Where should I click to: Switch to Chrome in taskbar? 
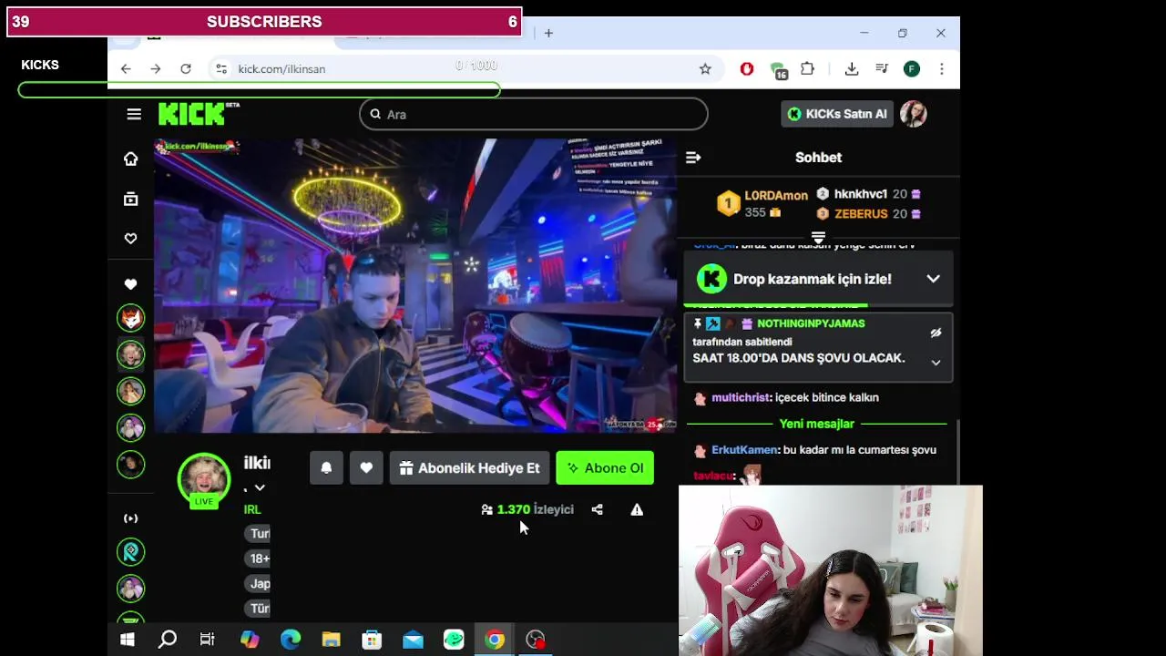pyautogui.click(x=495, y=640)
